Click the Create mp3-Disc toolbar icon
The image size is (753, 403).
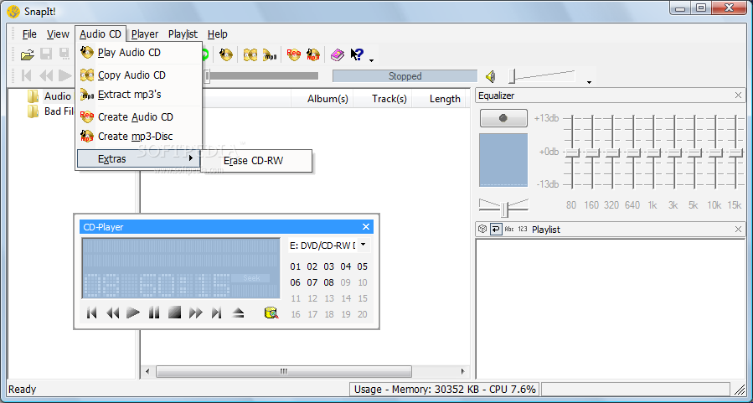click(x=313, y=54)
